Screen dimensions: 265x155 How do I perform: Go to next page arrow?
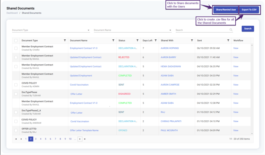[80, 139]
